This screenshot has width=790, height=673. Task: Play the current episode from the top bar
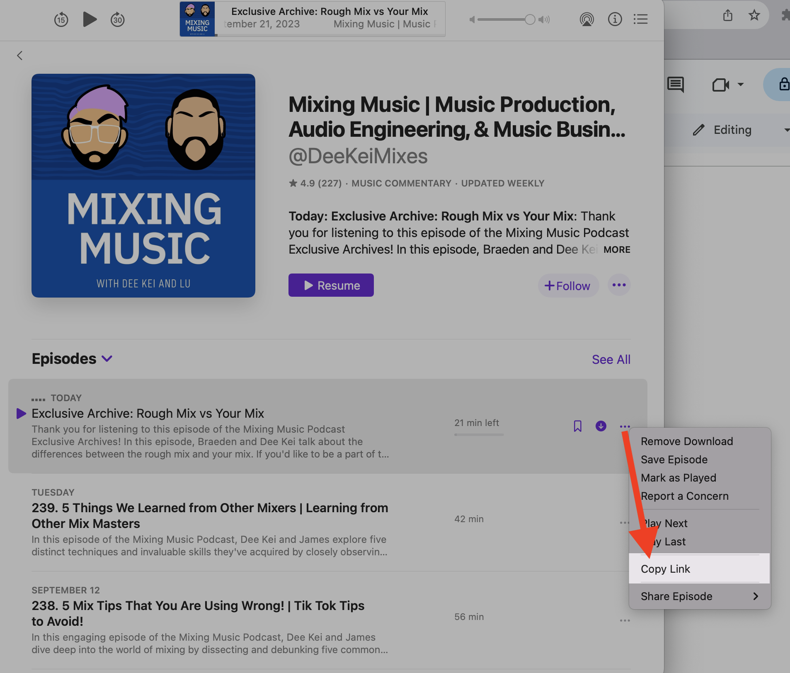click(x=90, y=19)
